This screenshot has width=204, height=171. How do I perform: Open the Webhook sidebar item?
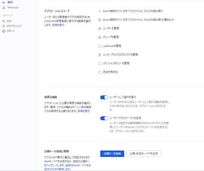click(x=13, y=8)
